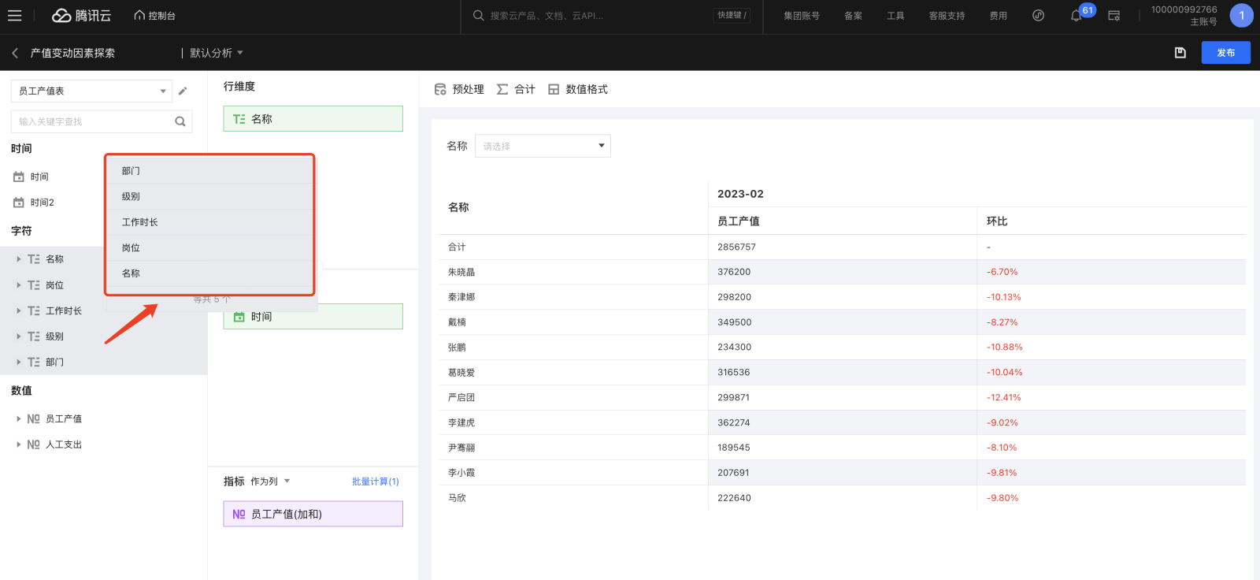The image size is (1260, 580).
Task: Open 工具 menu
Action: pos(895,16)
